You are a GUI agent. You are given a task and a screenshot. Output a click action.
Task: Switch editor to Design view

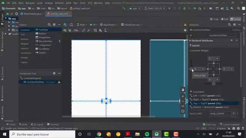[x=236, y=19]
